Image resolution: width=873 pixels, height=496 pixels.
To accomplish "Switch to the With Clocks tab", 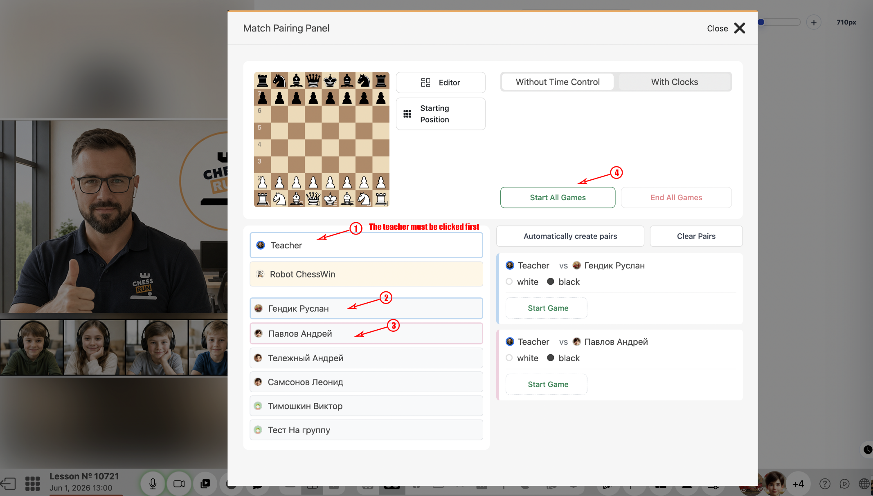I will point(674,82).
